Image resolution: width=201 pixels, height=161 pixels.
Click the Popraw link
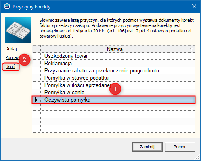pos(12,57)
